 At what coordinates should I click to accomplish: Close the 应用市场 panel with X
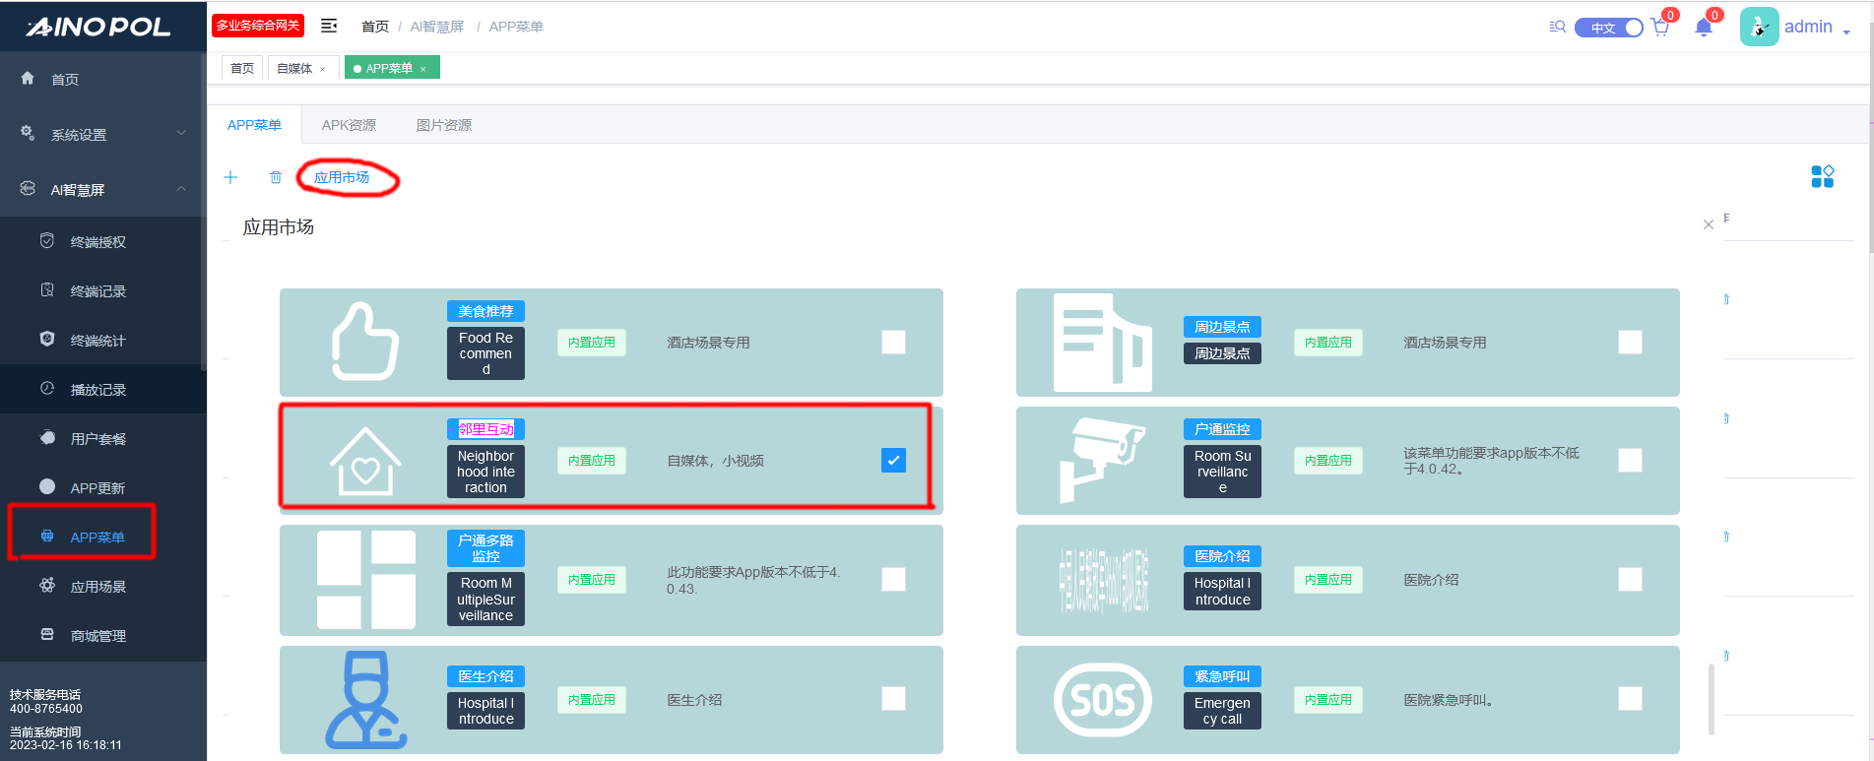(x=1709, y=225)
